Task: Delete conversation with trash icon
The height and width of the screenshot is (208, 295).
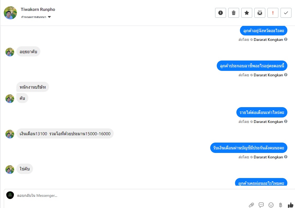Action: pos(234,13)
